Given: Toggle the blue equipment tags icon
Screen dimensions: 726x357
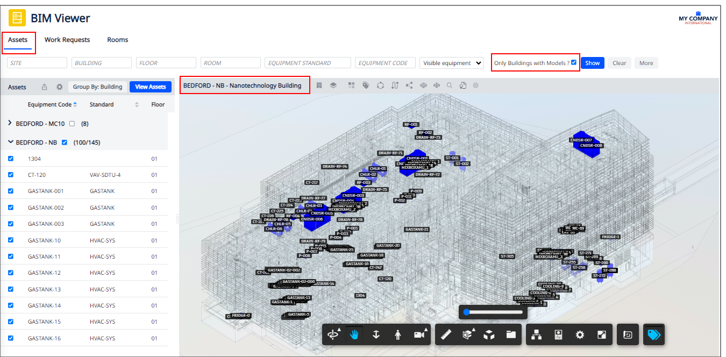Looking at the screenshot, I should pyautogui.click(x=654, y=334).
